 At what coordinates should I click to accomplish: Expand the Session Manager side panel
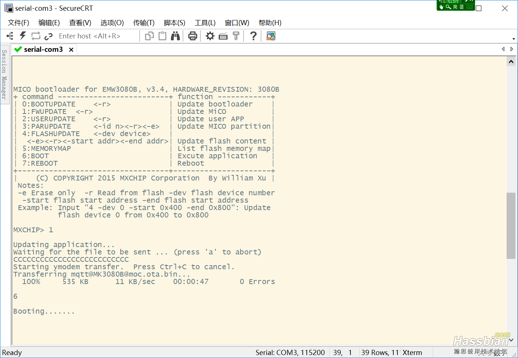4,74
